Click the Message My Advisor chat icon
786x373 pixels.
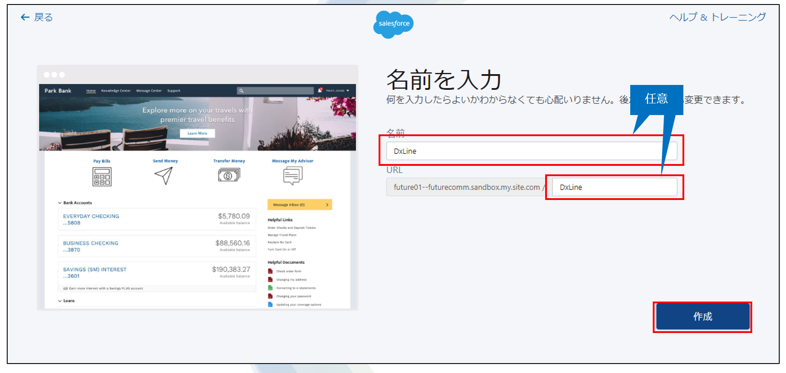(x=293, y=175)
